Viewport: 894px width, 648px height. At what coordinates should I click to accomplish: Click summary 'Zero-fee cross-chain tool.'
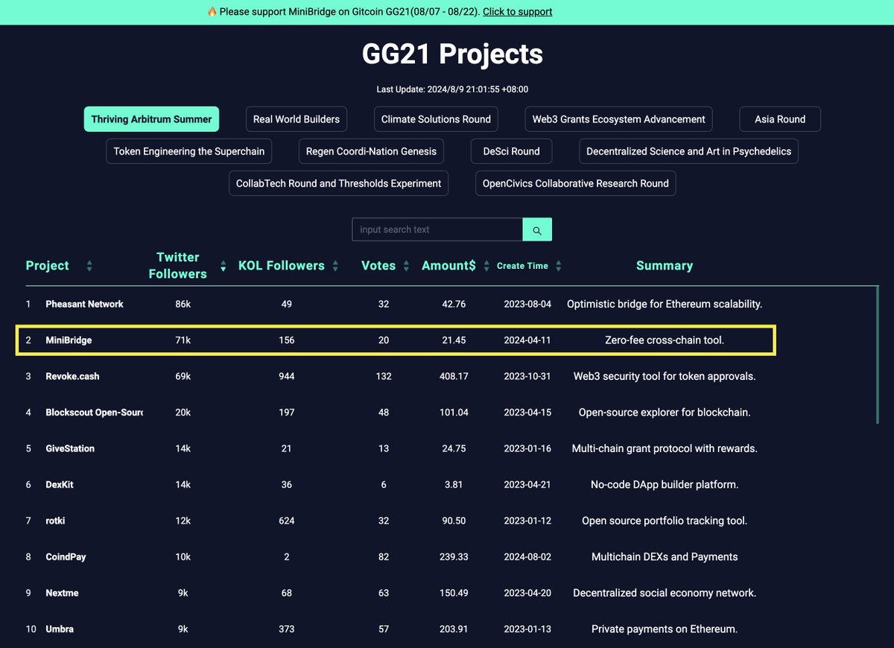click(x=665, y=340)
